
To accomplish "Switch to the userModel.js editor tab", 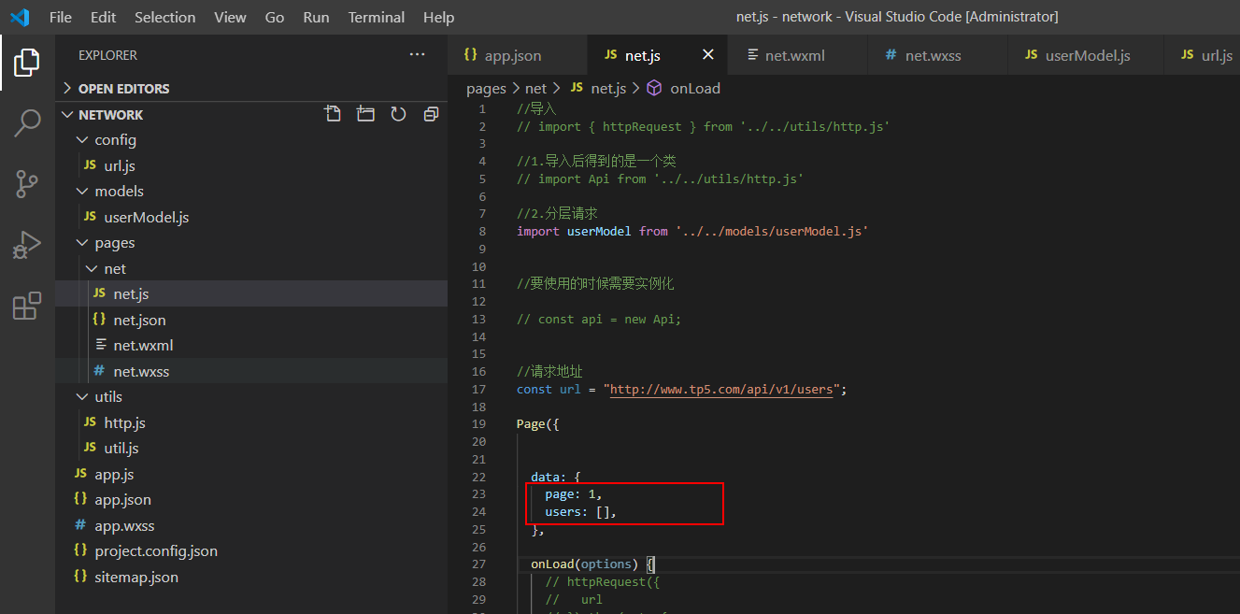I will pyautogui.click(x=1086, y=55).
